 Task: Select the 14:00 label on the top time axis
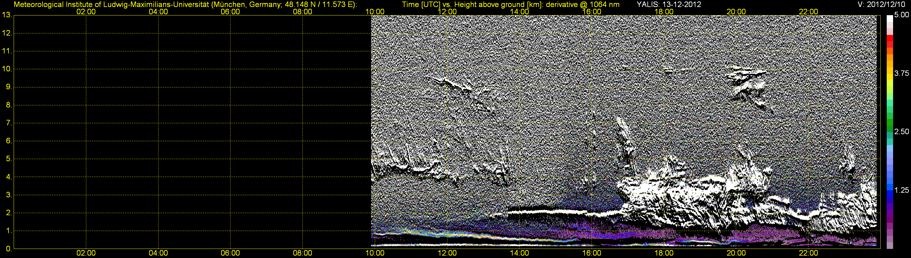pyautogui.click(x=519, y=12)
